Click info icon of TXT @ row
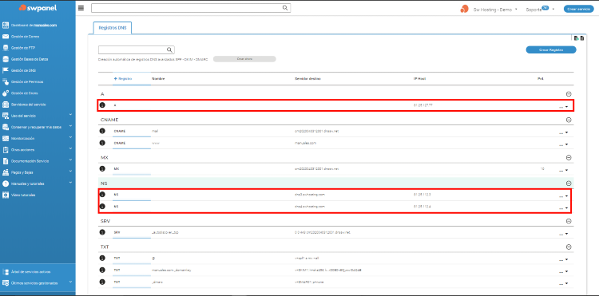 click(102, 258)
